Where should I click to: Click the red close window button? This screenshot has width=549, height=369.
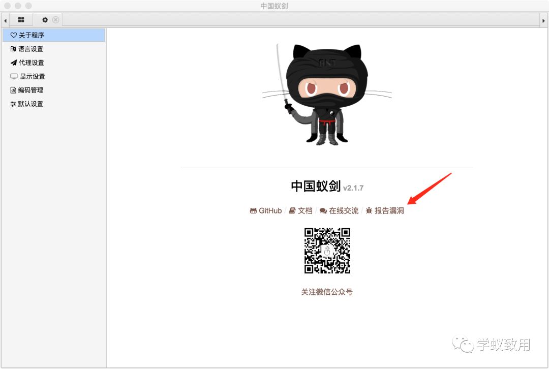(x=7, y=6)
